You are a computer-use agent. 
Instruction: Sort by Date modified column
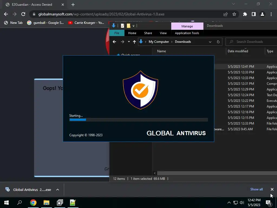pyautogui.click(x=238, y=51)
